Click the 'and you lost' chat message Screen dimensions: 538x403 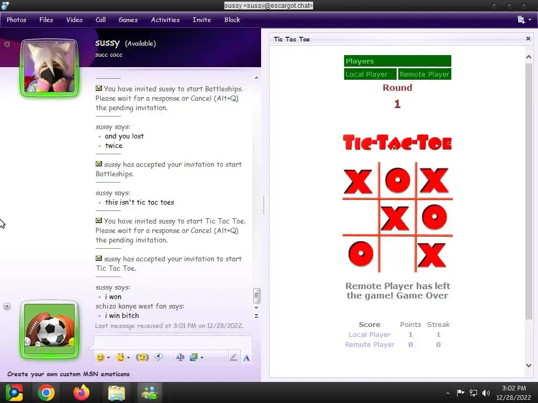click(x=124, y=136)
